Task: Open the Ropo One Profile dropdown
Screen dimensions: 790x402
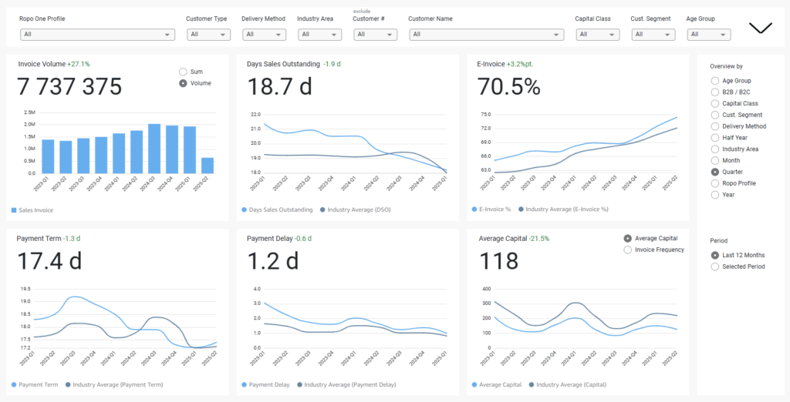Action: click(97, 35)
